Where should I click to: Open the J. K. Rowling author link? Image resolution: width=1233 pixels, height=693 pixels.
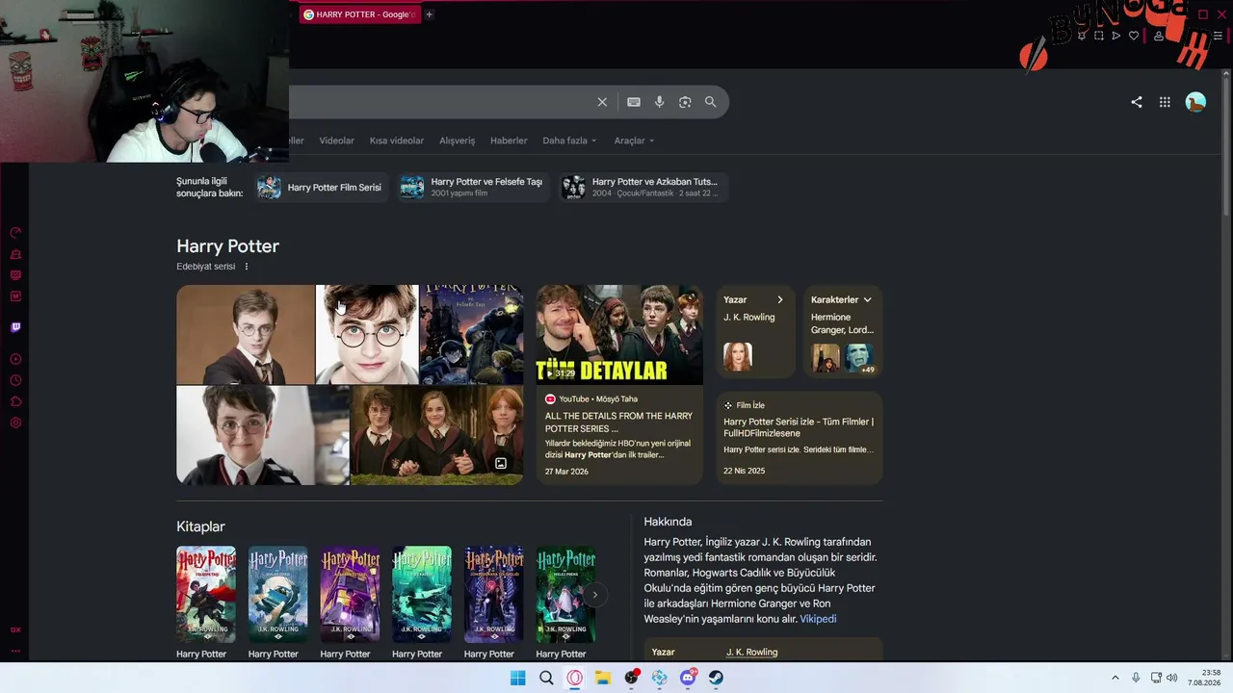click(x=751, y=652)
